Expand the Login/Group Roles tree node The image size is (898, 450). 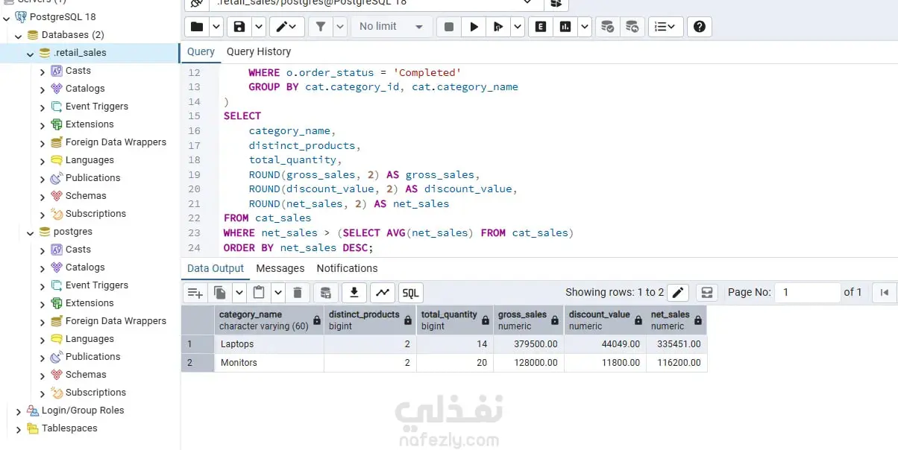click(19, 411)
